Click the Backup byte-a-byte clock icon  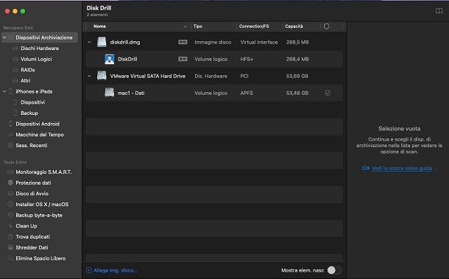[x=10, y=215]
